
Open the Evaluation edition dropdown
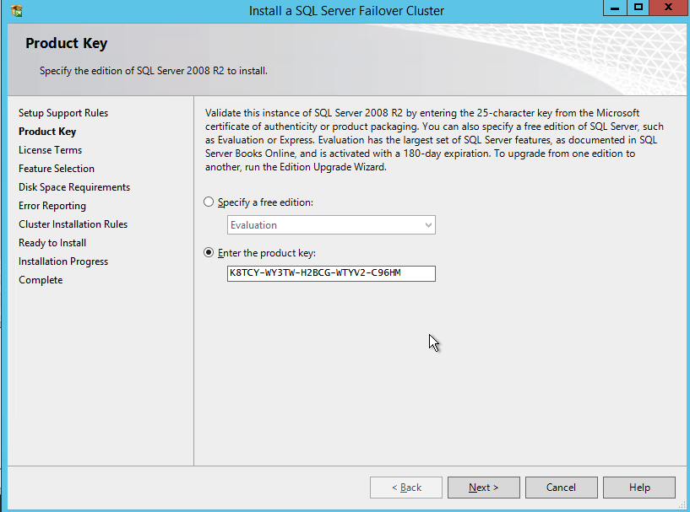coord(331,225)
